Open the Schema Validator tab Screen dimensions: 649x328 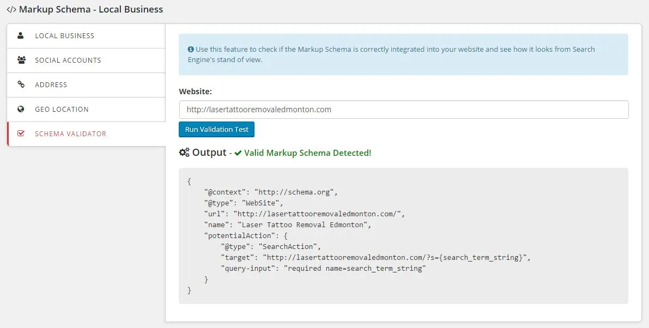(86, 133)
